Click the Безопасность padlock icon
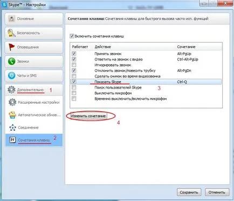Screen dimensions: 234x201 (x=11, y=33)
